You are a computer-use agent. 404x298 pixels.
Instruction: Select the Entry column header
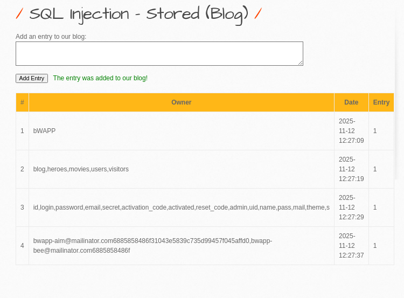click(381, 102)
